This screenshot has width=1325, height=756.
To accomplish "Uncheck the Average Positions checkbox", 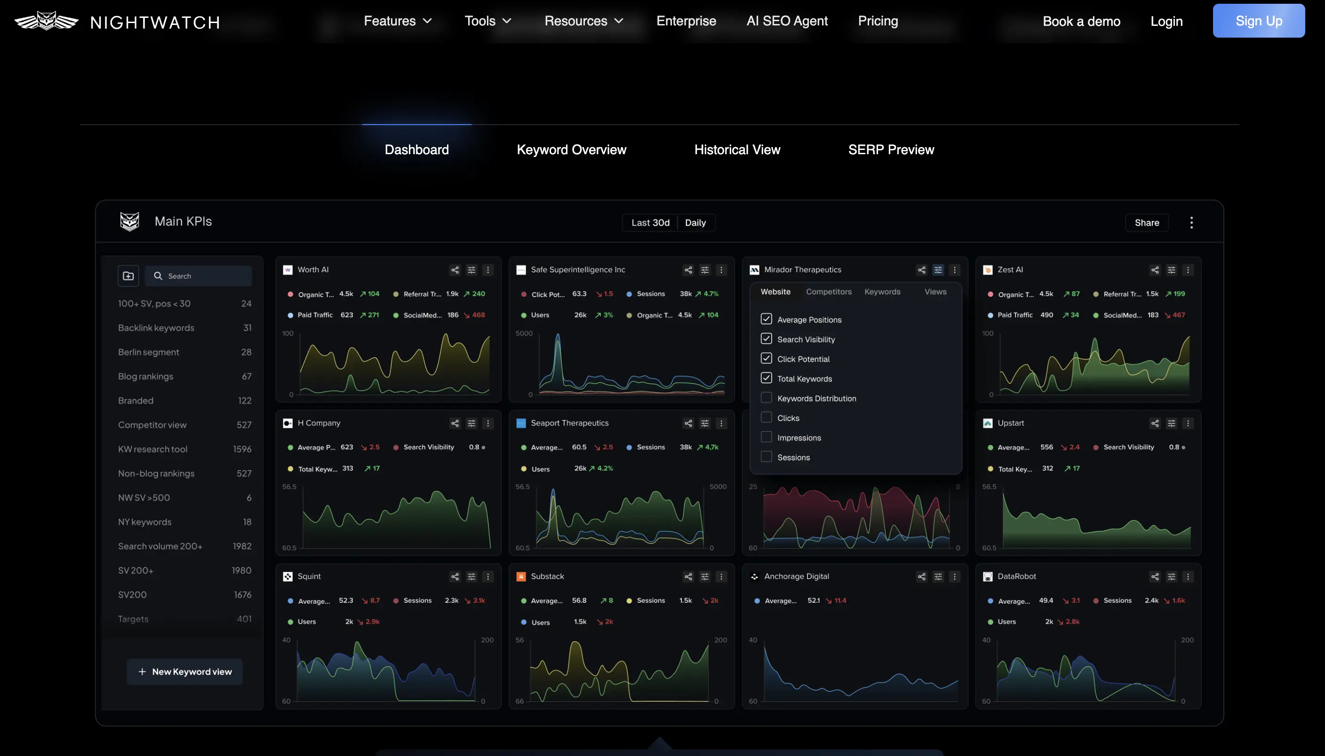I will coord(766,319).
